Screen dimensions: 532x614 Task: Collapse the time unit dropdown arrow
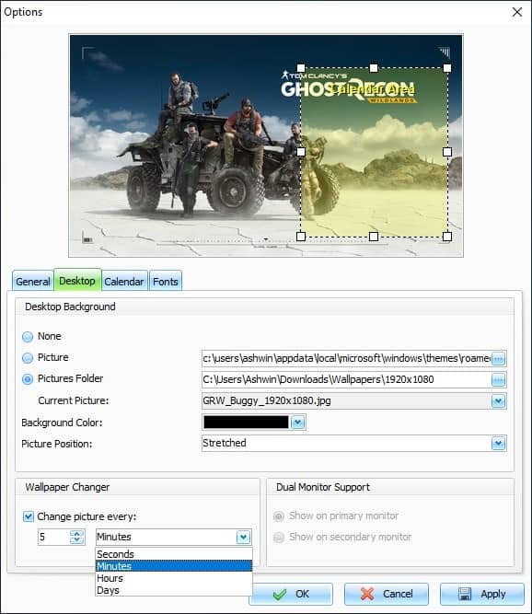click(243, 538)
